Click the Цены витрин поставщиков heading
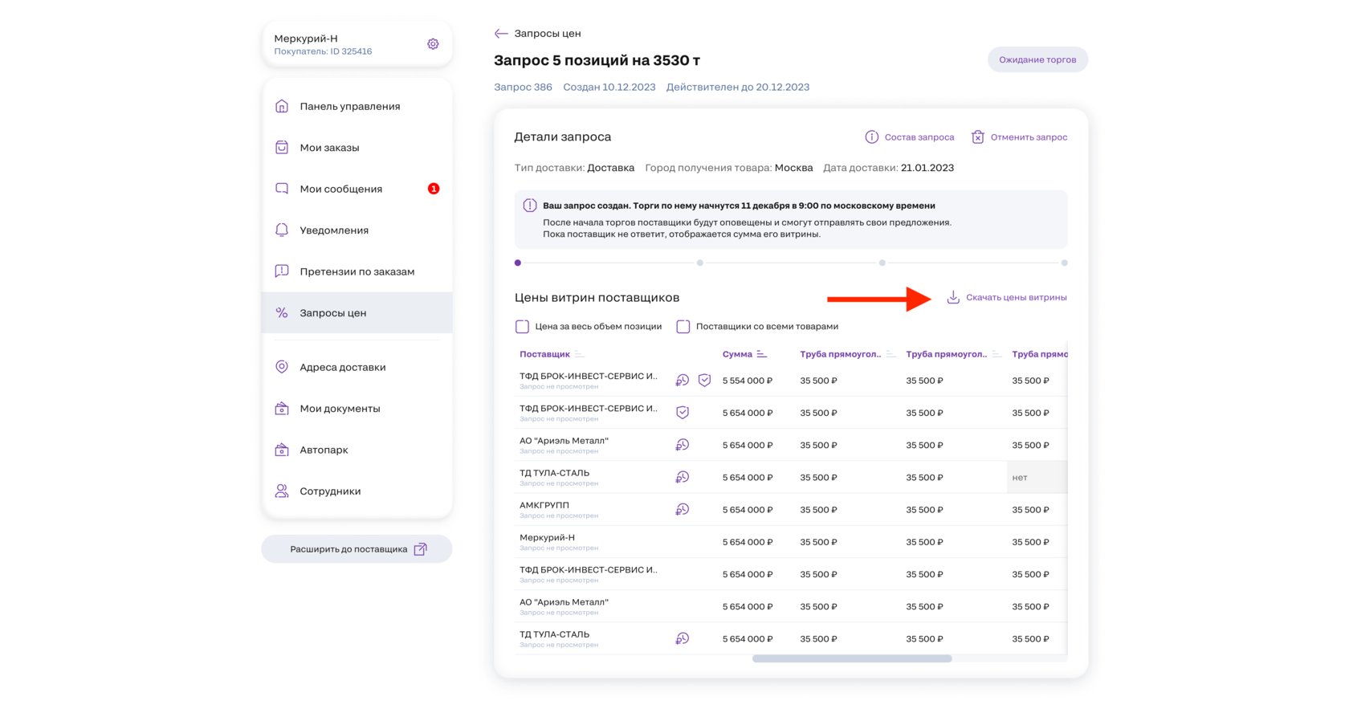The height and width of the screenshot is (709, 1349). 597,297
